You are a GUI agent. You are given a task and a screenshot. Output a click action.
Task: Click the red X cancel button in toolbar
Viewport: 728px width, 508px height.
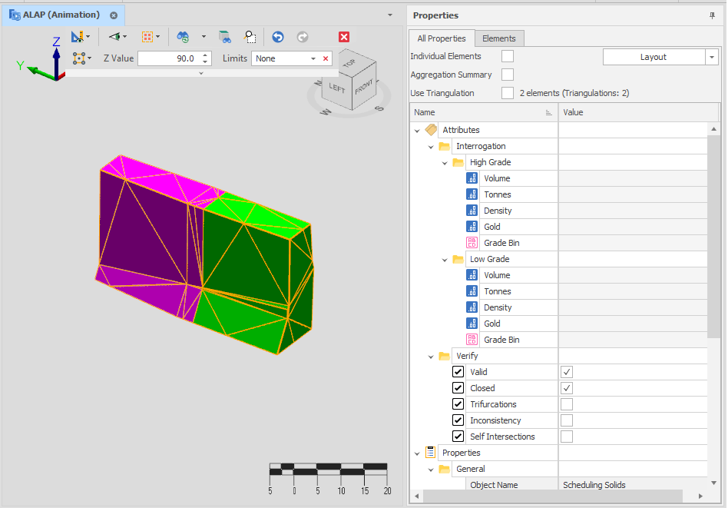344,37
